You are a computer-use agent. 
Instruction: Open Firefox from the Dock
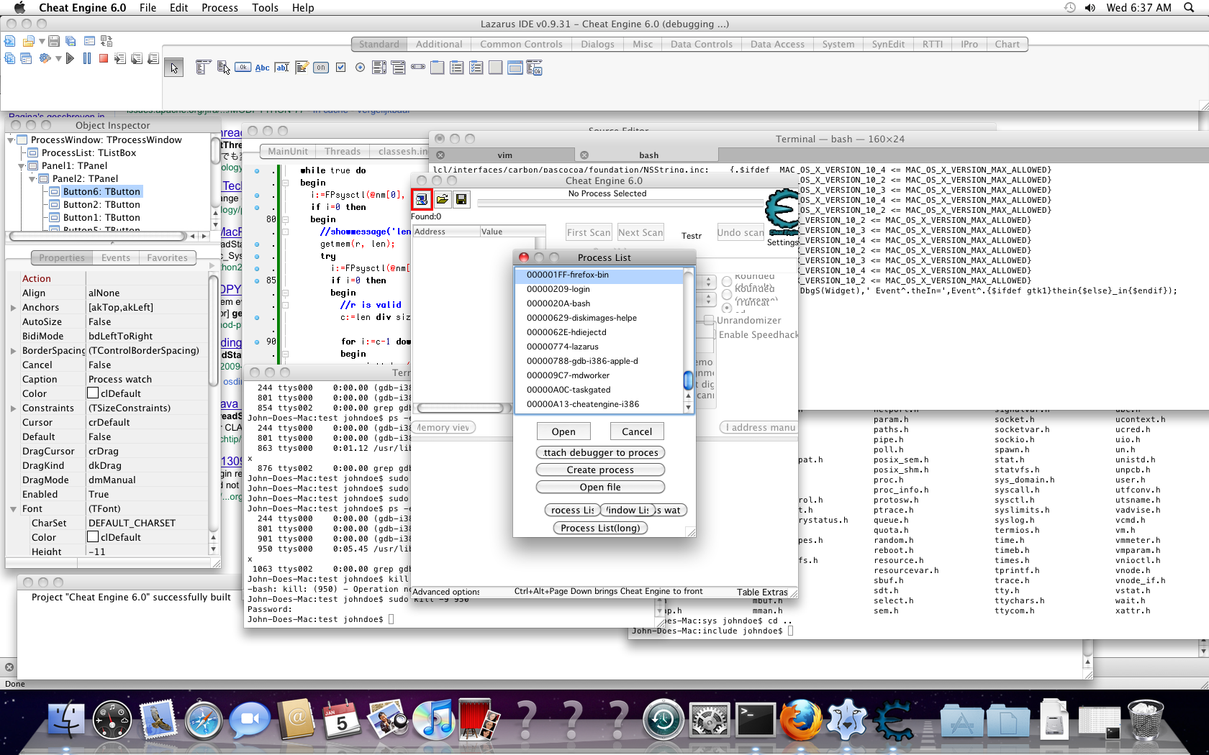pos(800,720)
